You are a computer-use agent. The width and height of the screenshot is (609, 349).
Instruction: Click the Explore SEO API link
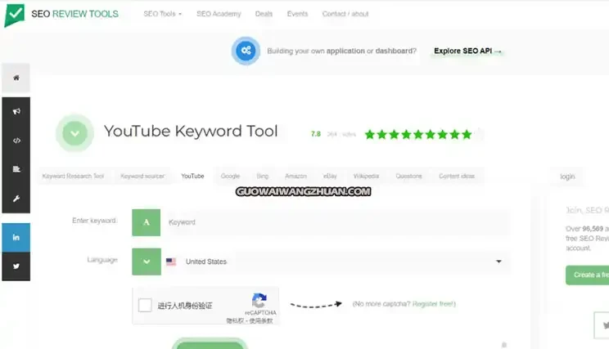point(467,51)
